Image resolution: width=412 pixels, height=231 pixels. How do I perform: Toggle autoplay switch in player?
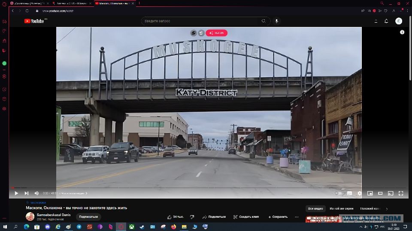(338, 193)
